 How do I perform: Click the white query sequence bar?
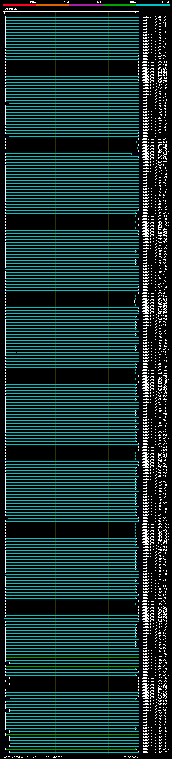click(x=71, y=11)
